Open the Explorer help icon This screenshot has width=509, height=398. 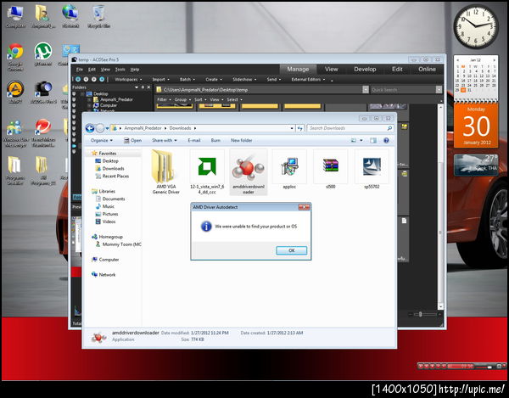386,141
